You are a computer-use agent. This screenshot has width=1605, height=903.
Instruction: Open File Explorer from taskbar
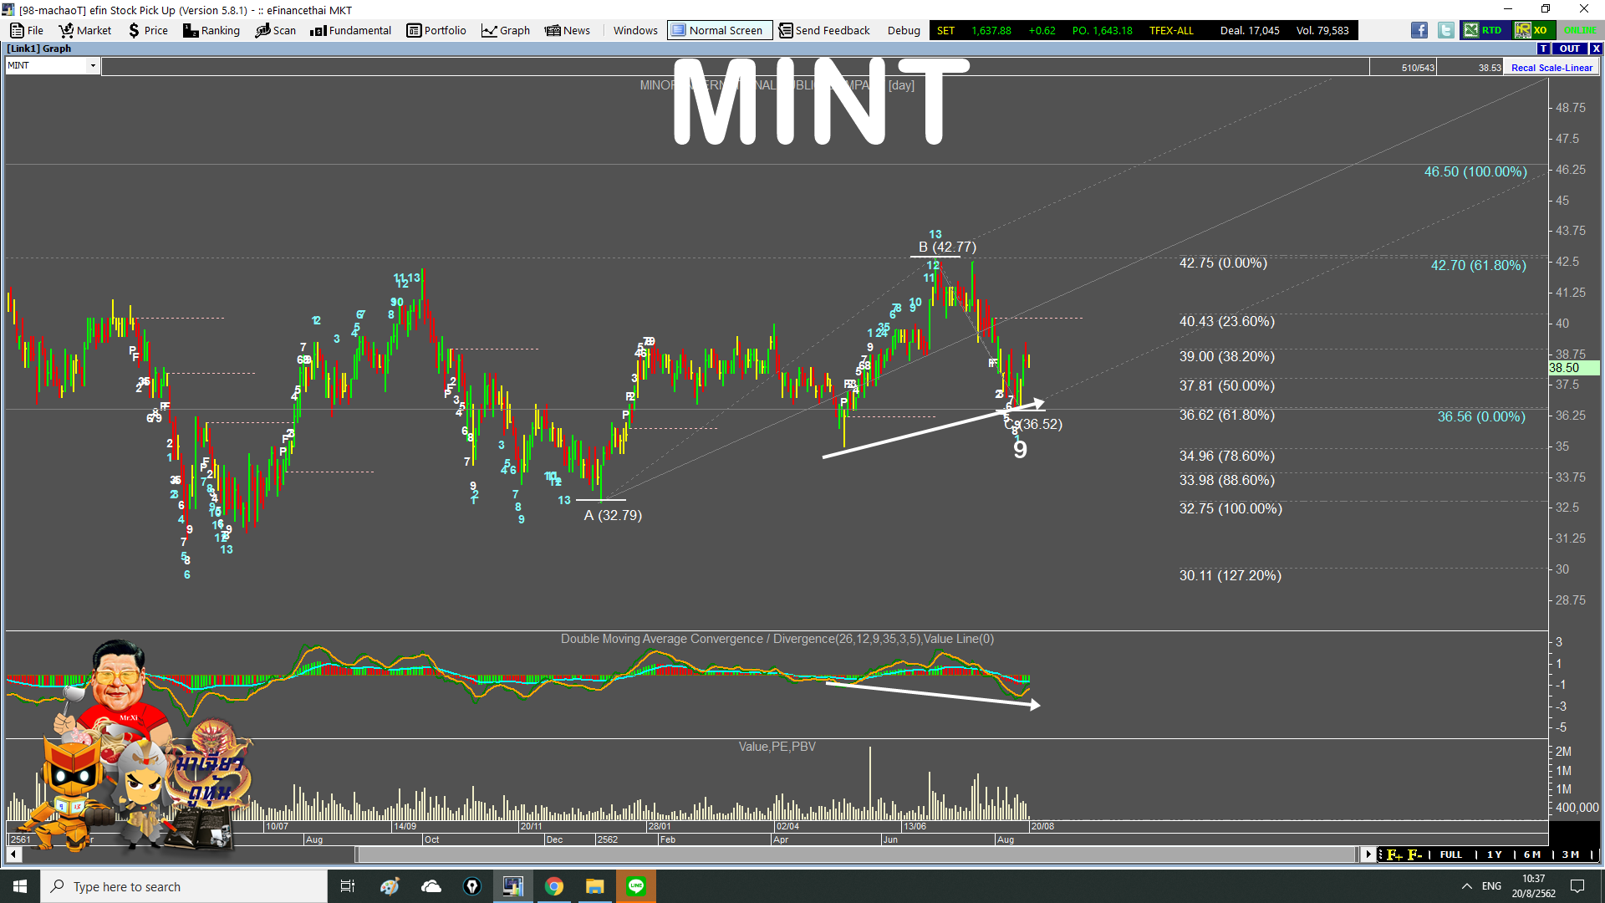click(594, 886)
